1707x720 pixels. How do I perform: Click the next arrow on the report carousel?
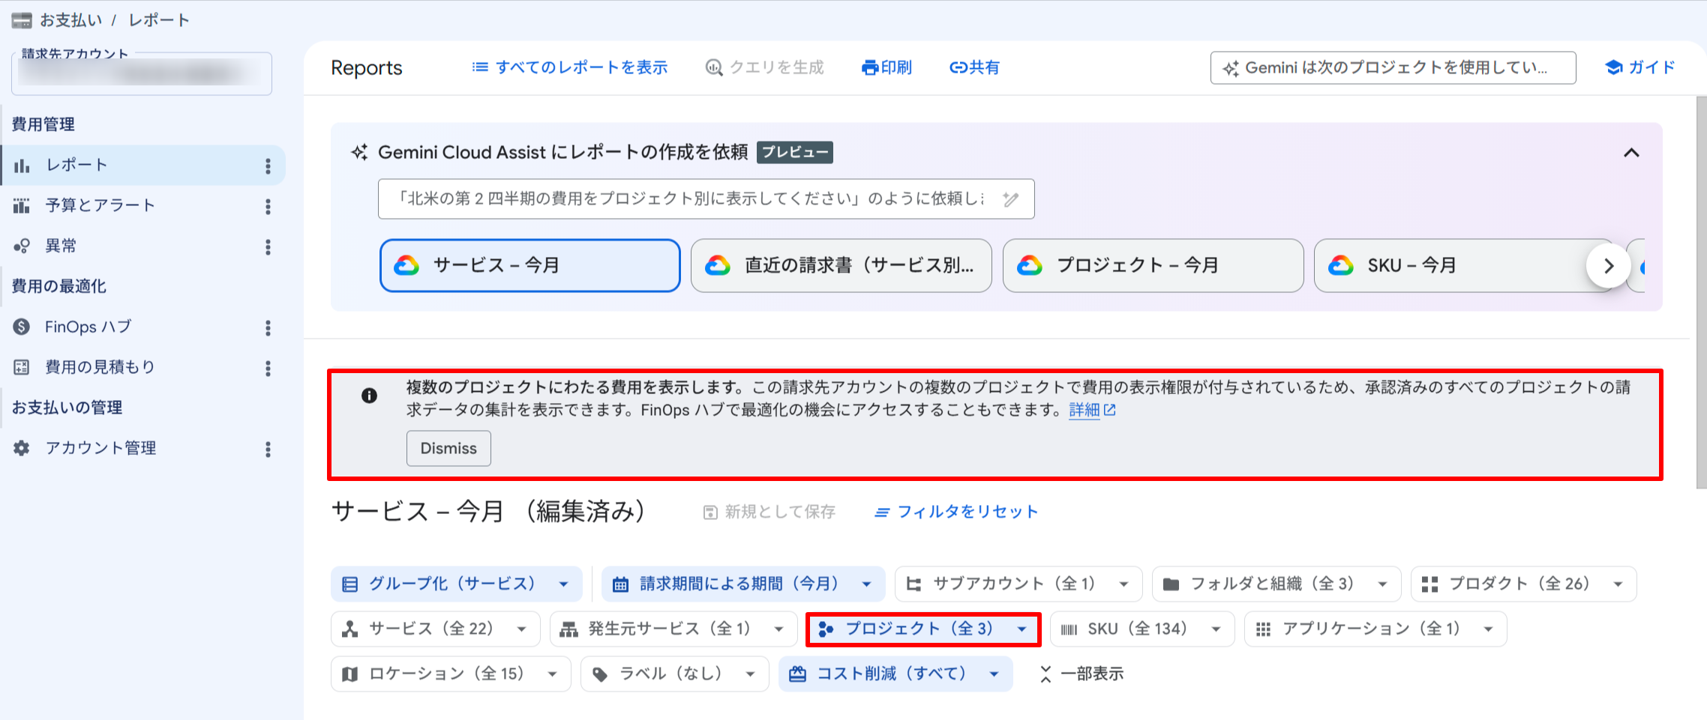[1608, 266]
